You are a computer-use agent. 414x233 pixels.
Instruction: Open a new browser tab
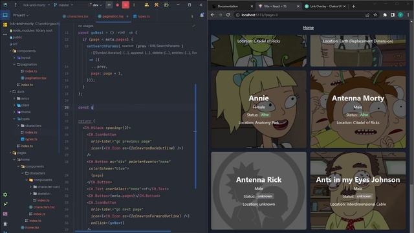[x=354, y=6]
